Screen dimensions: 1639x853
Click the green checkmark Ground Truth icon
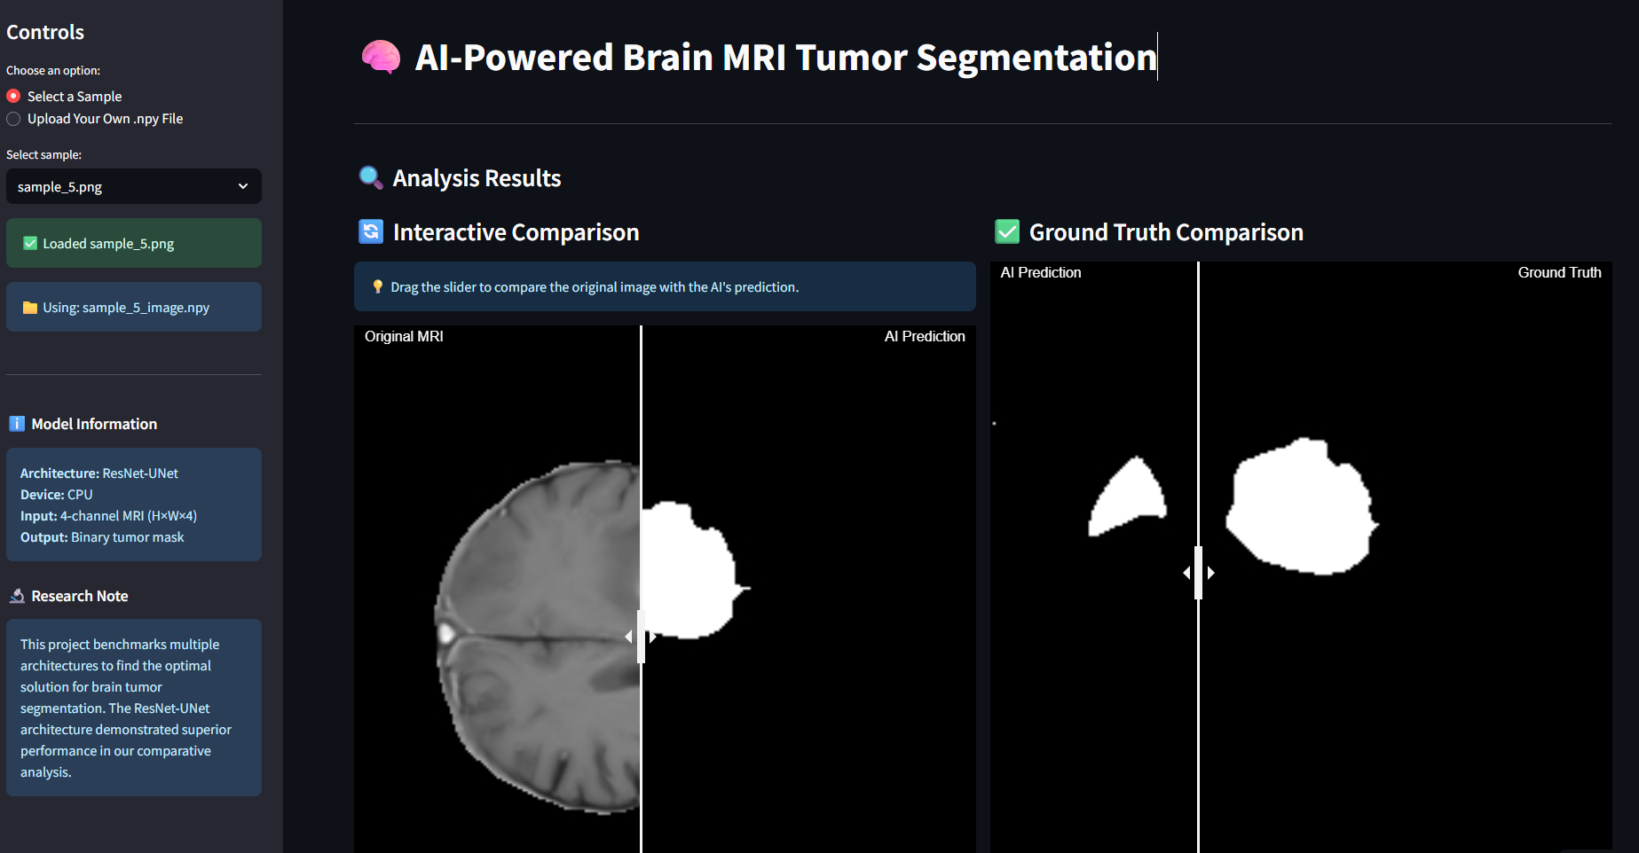1007,231
